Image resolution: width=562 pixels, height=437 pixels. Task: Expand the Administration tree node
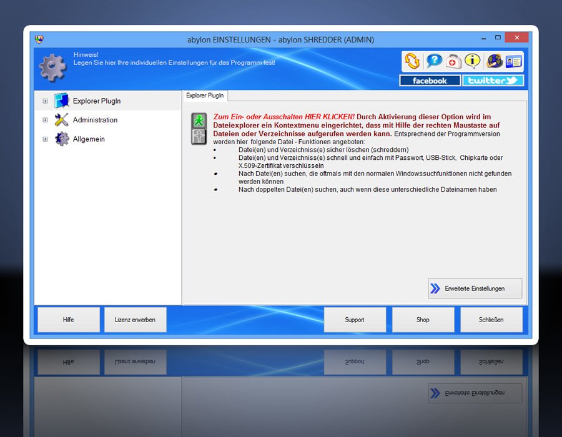pos(45,120)
